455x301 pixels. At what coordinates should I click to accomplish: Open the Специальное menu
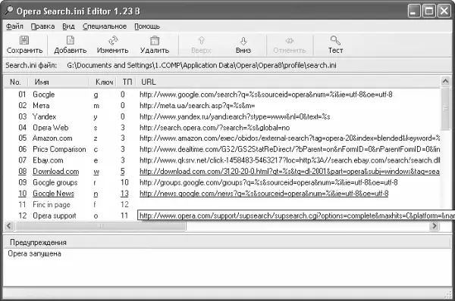tap(105, 26)
